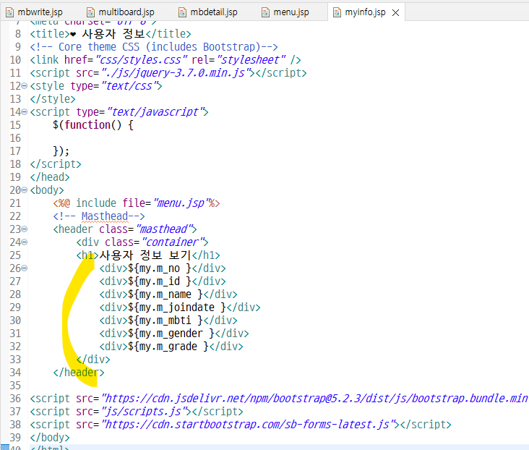
Task: Click the ${my.m_grade } expression
Action: pos(168,347)
